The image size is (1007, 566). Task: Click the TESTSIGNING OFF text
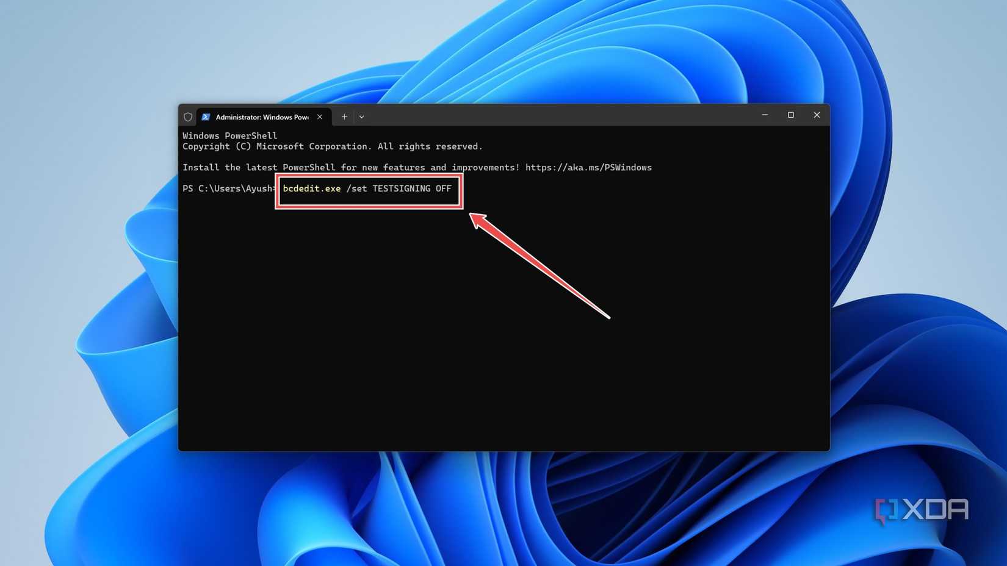click(412, 188)
